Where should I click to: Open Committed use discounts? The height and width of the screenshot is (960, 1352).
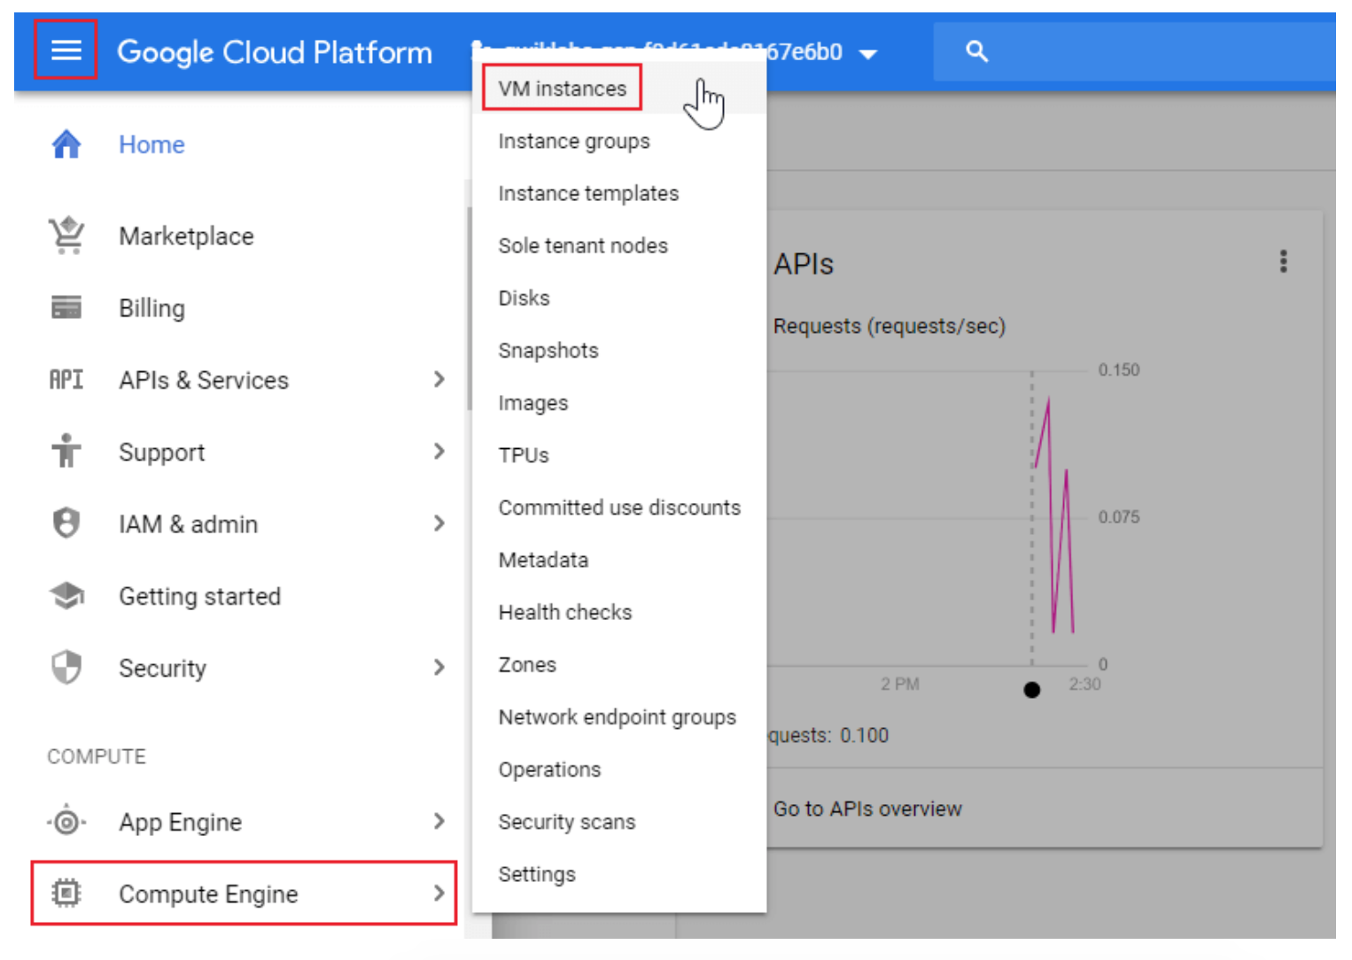[618, 507]
